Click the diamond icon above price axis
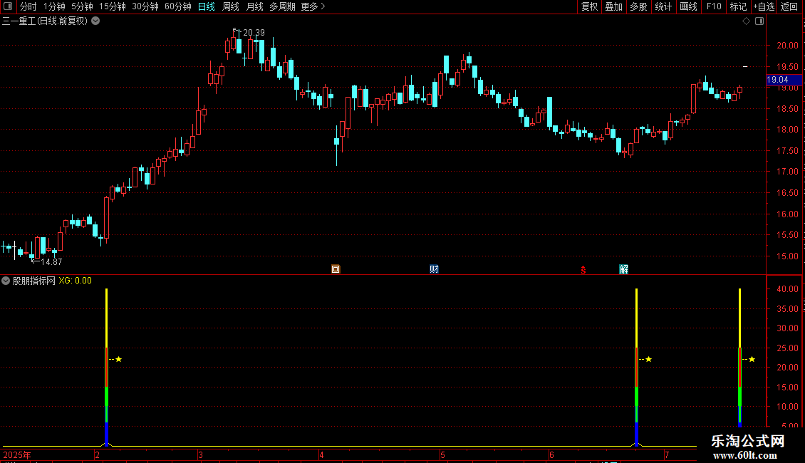Screen dimensions: 805x463 click(747, 21)
